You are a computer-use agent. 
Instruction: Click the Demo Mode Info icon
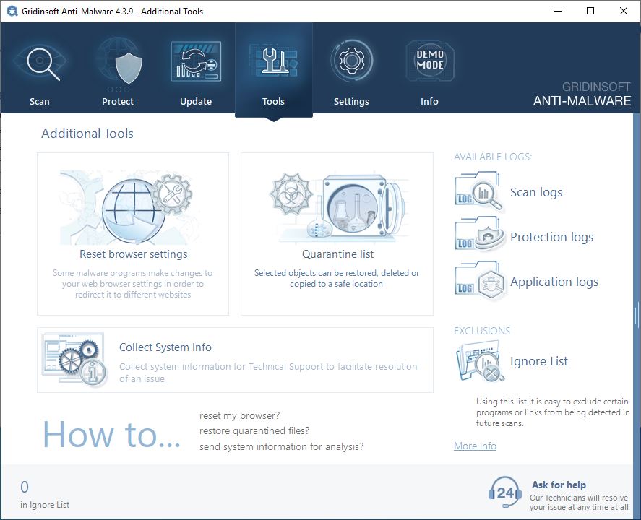[x=430, y=61]
